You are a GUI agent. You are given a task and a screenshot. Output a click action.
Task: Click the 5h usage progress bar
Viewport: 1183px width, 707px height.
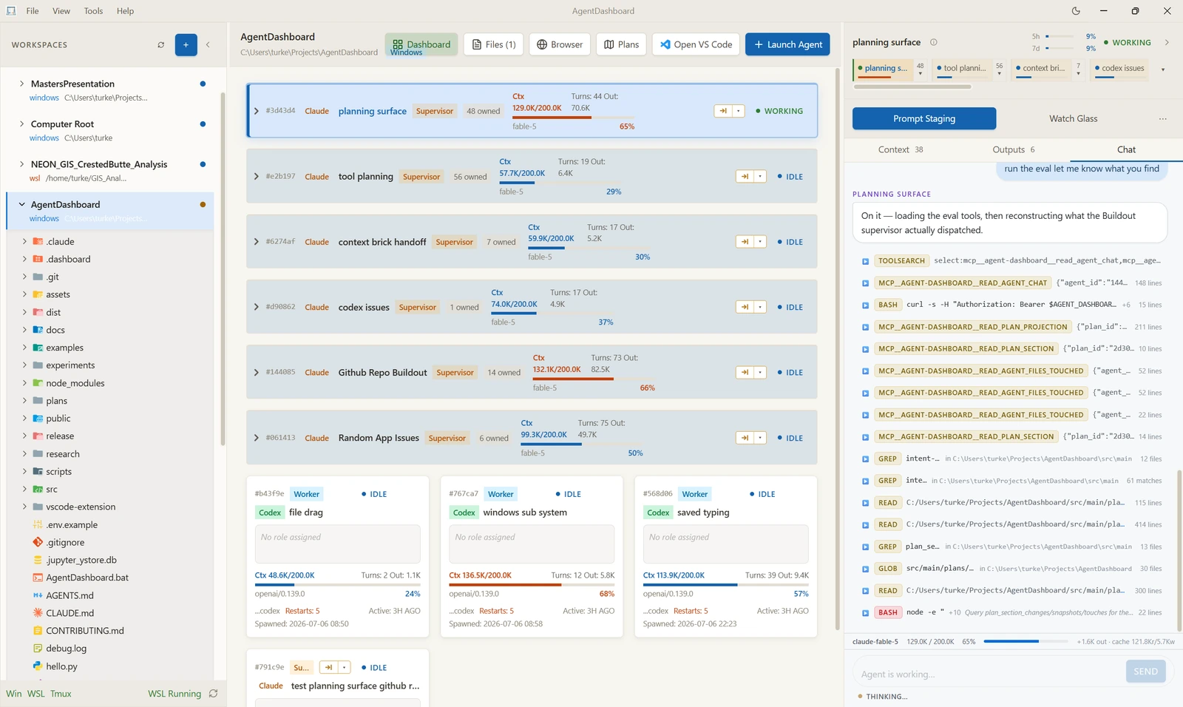click(x=1060, y=36)
